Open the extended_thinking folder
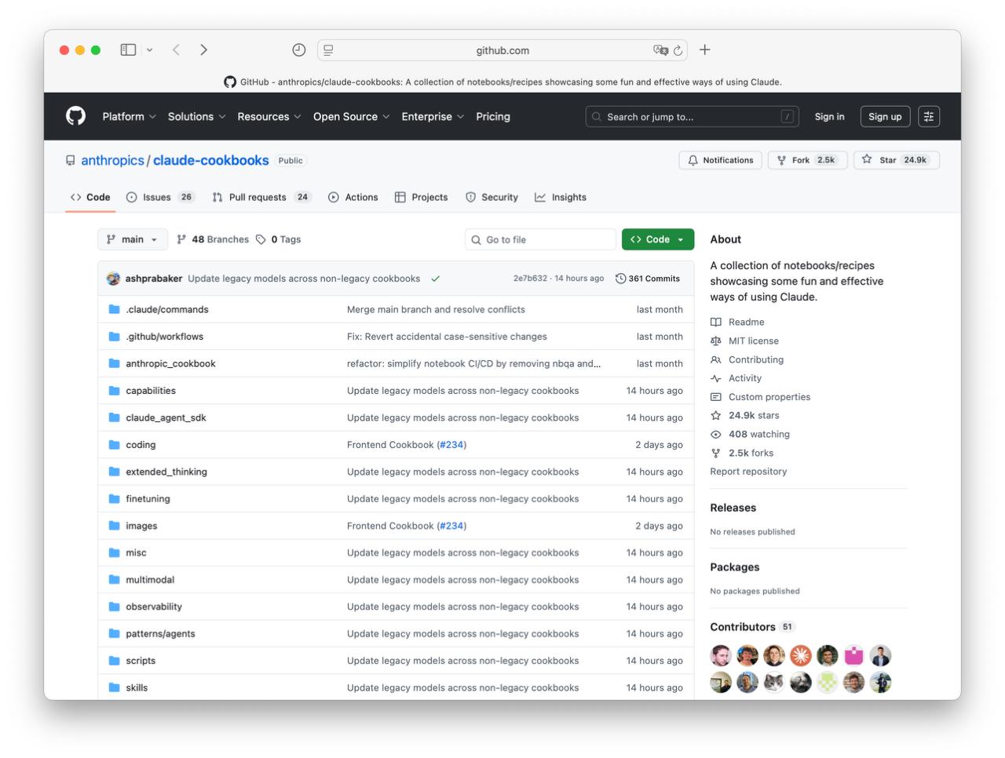 coord(166,472)
